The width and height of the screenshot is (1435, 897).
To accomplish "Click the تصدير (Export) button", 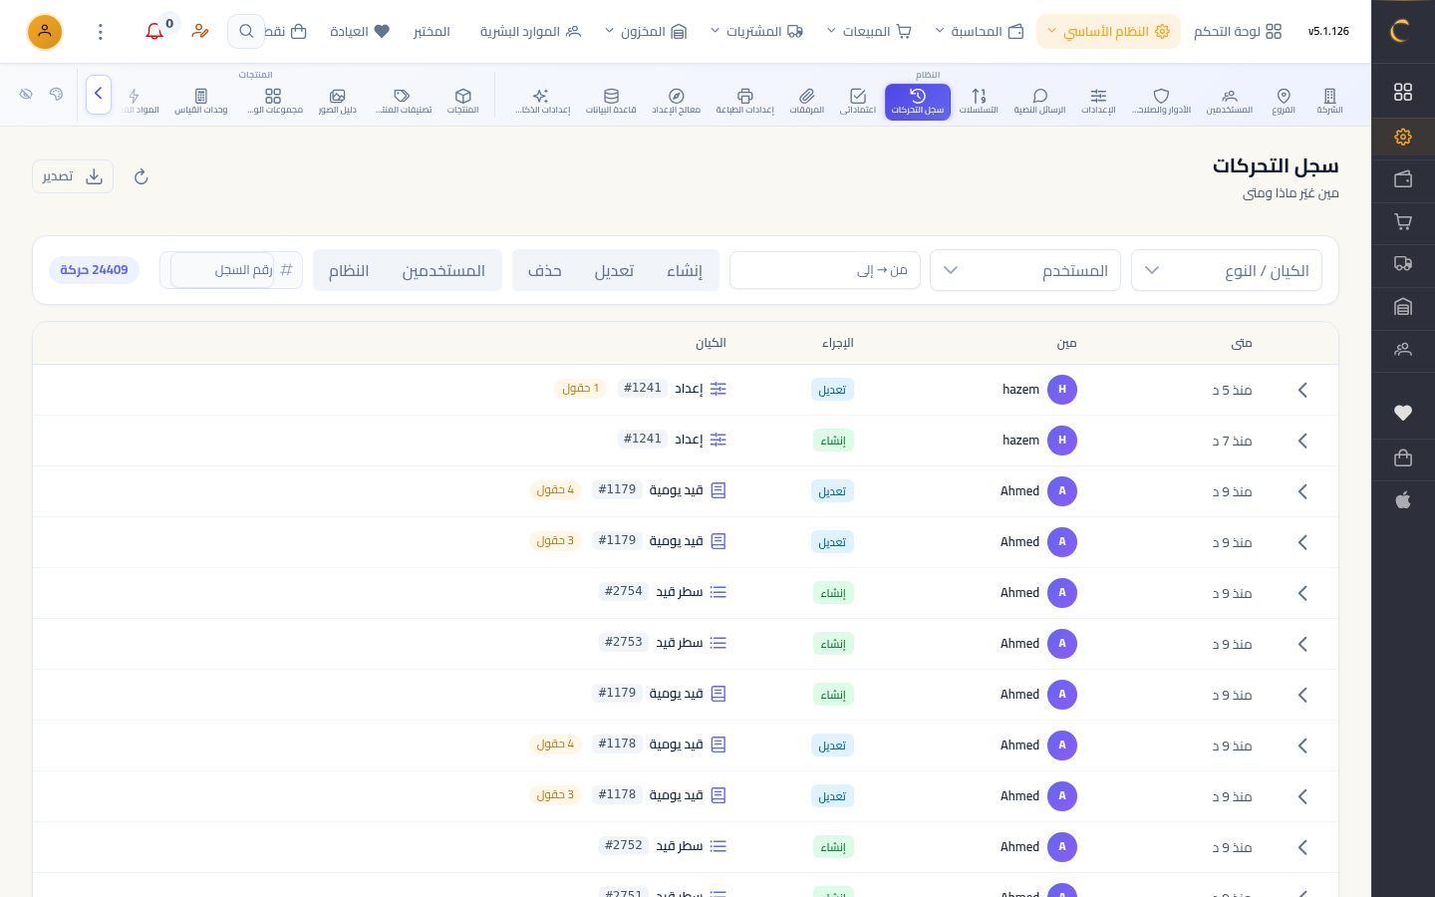I will click(x=73, y=176).
